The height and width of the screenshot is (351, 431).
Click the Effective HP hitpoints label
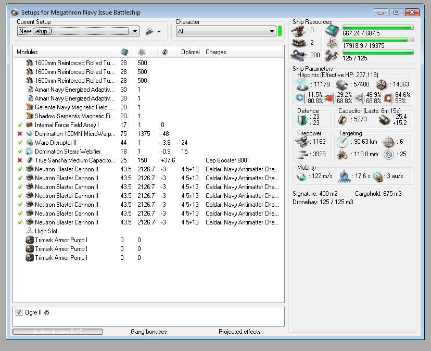pyautogui.click(x=337, y=75)
